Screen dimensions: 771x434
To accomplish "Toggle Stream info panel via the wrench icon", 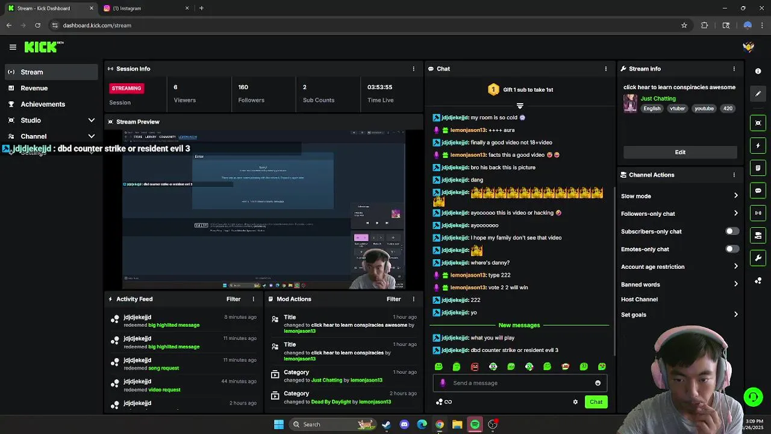I will pos(758,258).
